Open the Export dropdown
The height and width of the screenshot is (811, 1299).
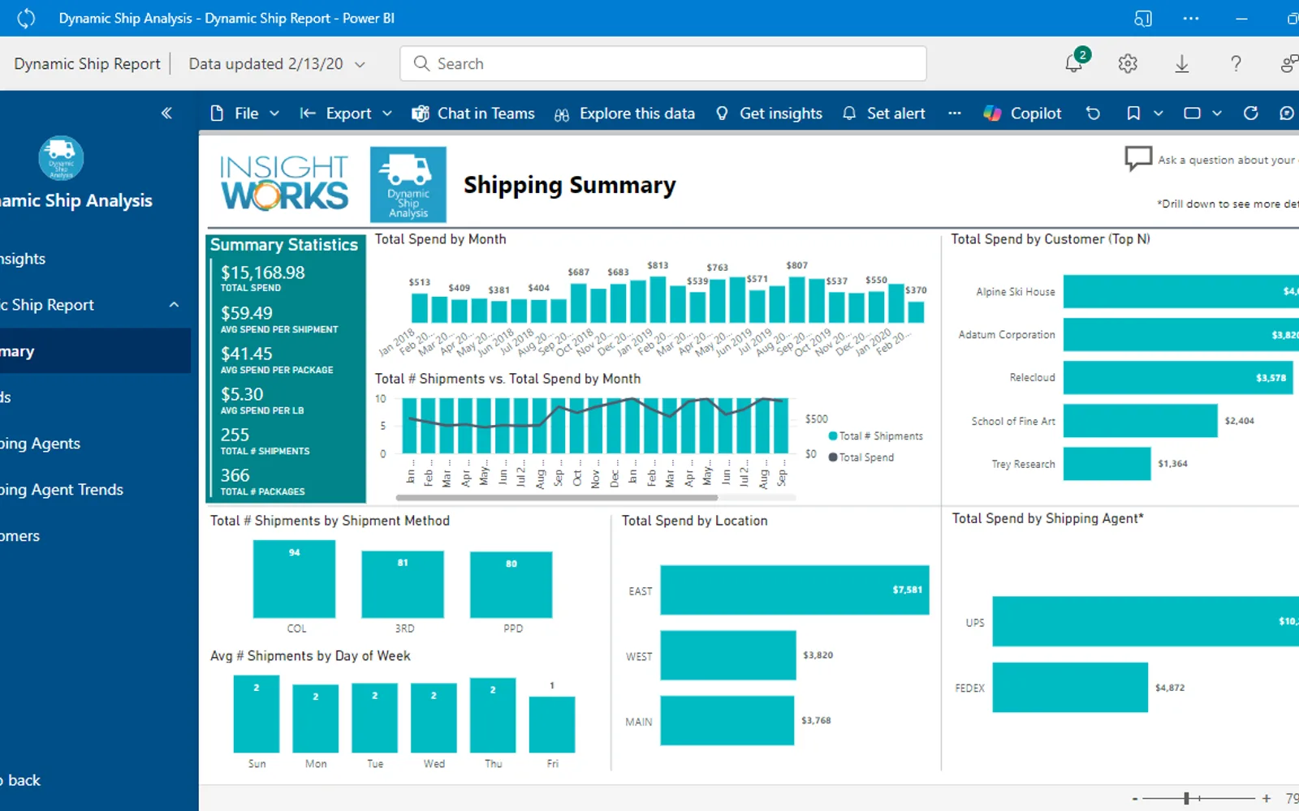(x=346, y=114)
